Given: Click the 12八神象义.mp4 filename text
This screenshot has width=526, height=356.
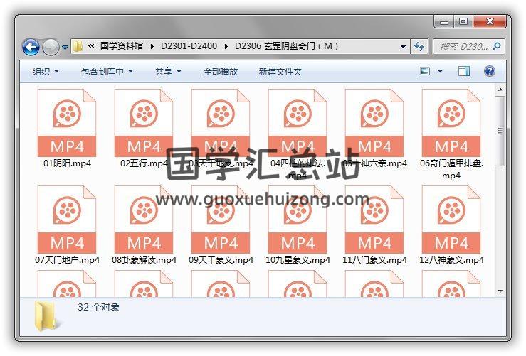Looking at the screenshot, I should point(451,260).
